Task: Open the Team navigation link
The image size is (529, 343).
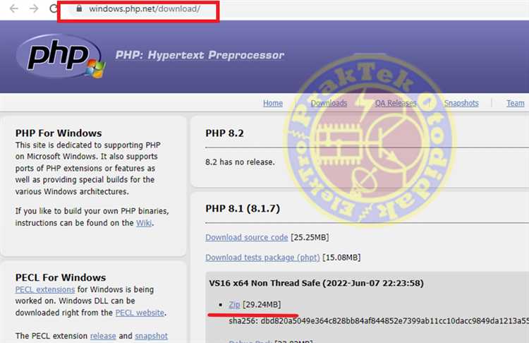Action: coord(515,103)
